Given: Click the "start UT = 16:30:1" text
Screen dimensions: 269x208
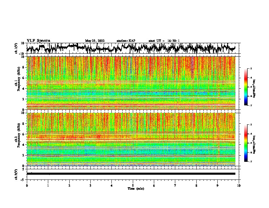Looking at the screenshot, I should click(x=164, y=41).
